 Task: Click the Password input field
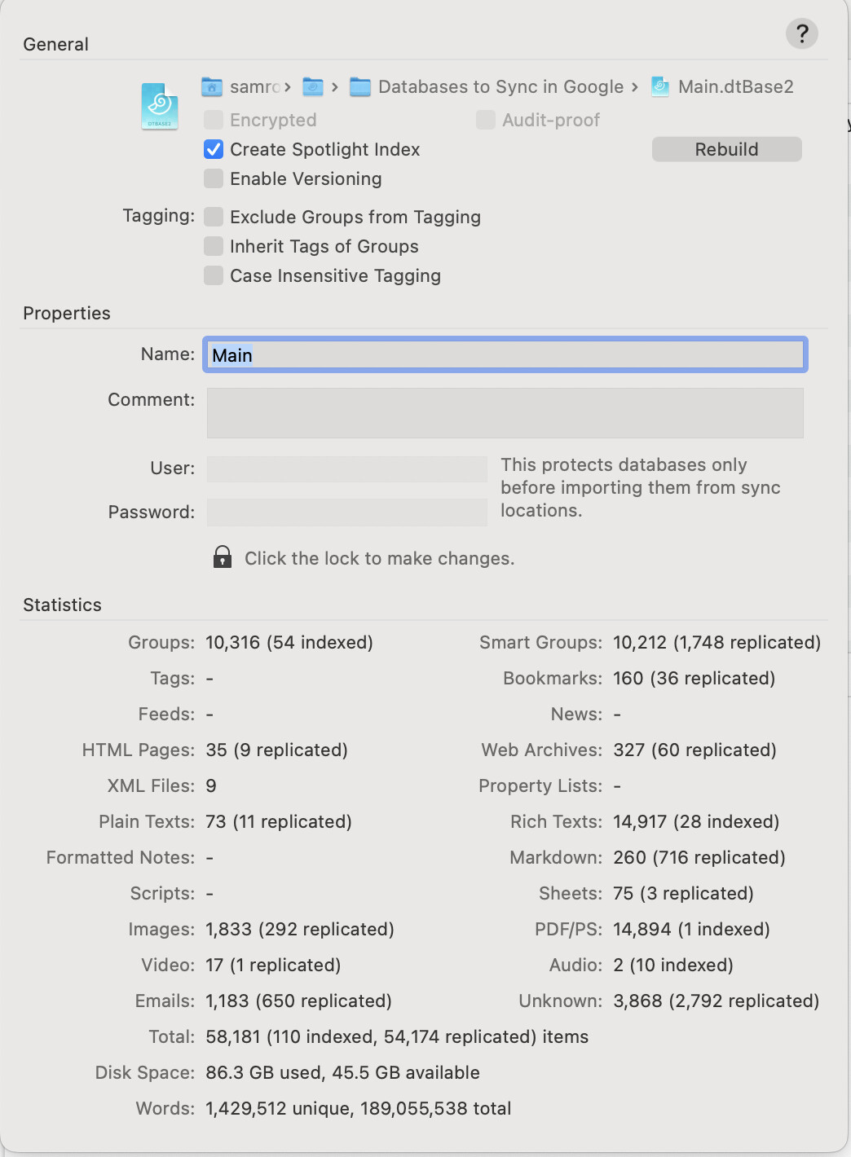[x=347, y=513]
